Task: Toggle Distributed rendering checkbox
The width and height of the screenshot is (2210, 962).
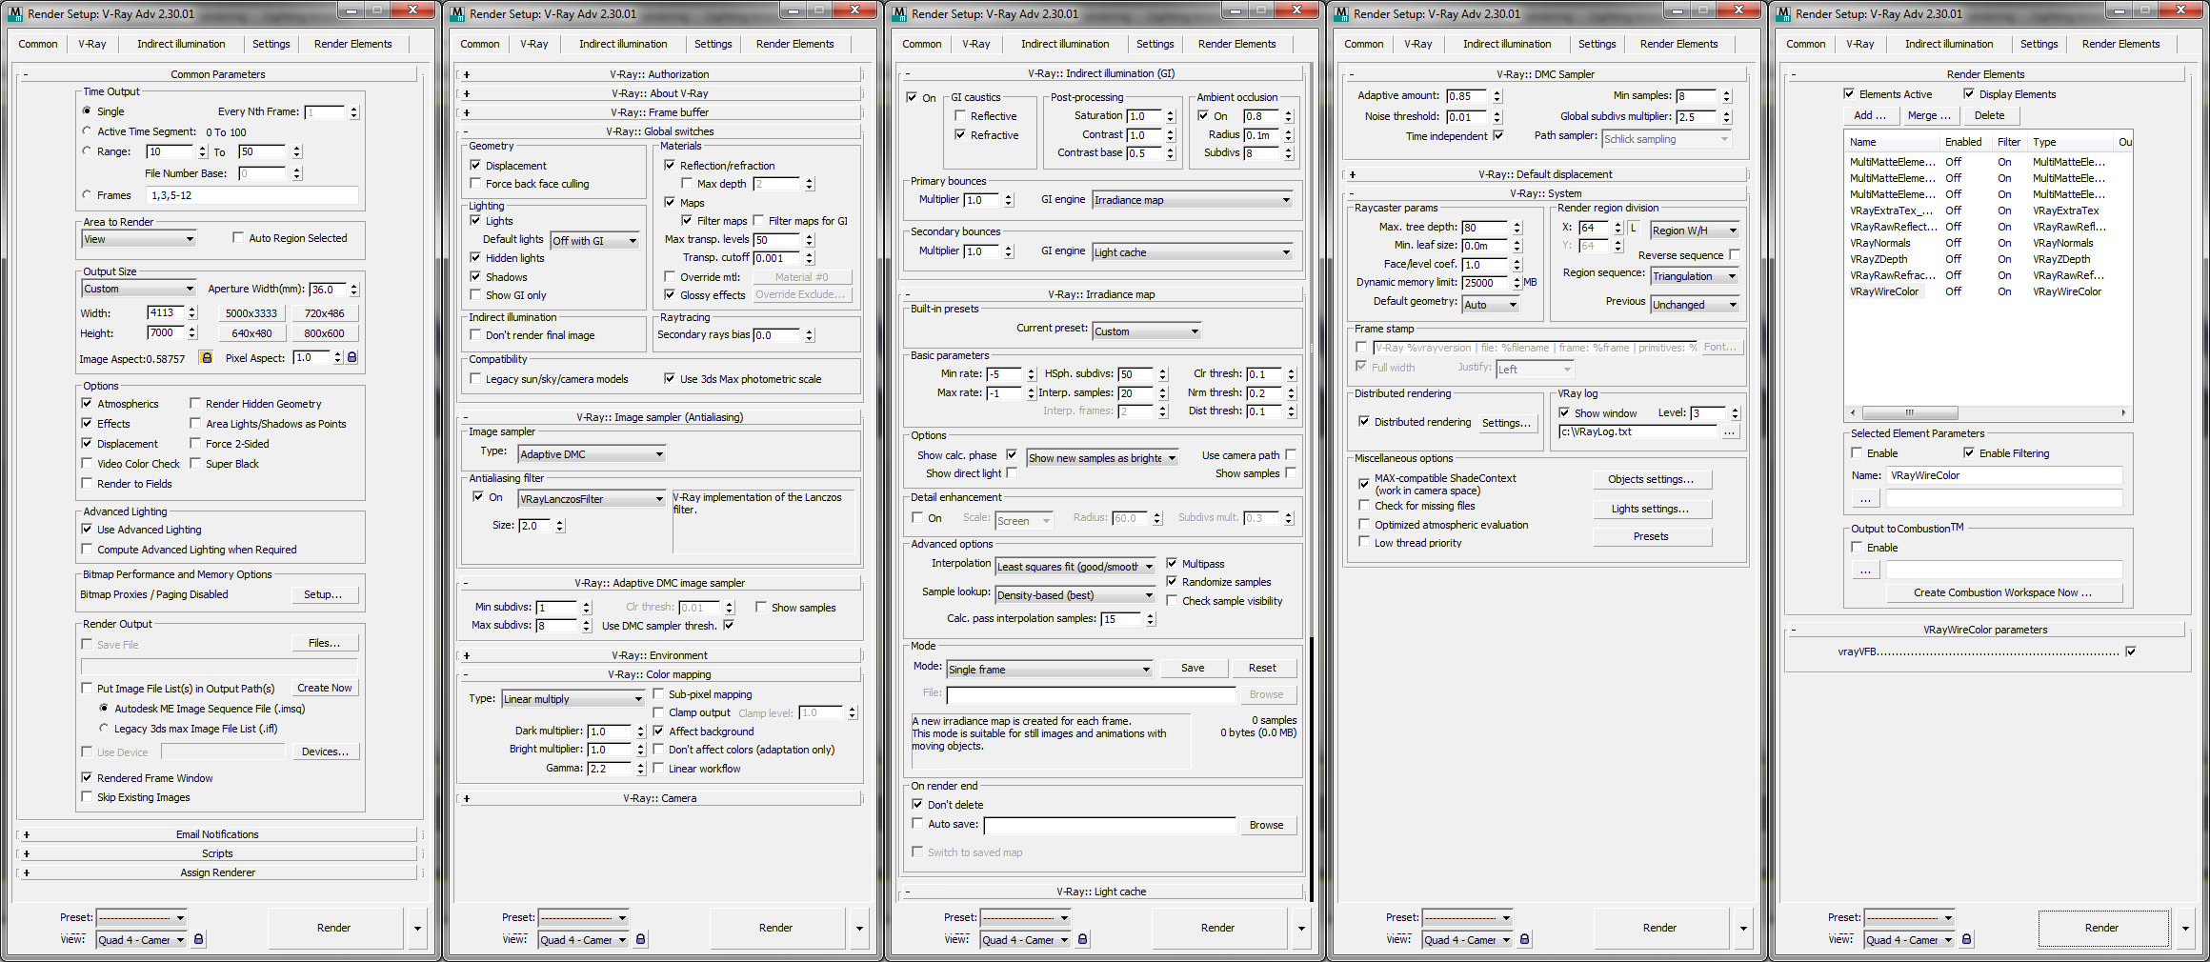Action: 1364,422
